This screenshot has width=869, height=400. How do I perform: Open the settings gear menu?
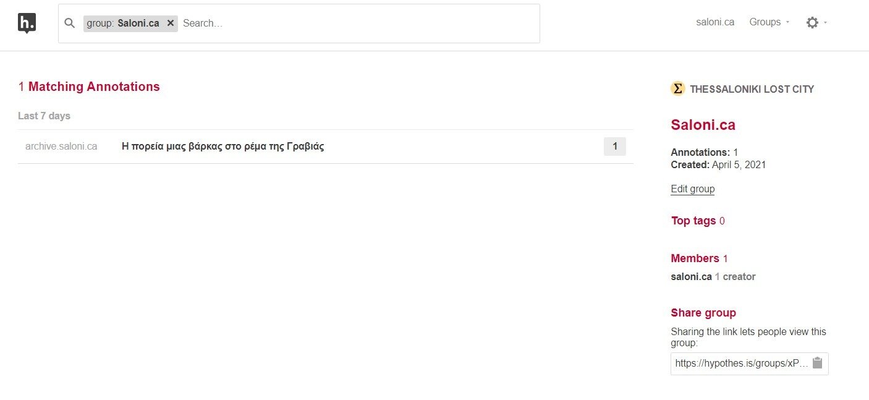[812, 22]
